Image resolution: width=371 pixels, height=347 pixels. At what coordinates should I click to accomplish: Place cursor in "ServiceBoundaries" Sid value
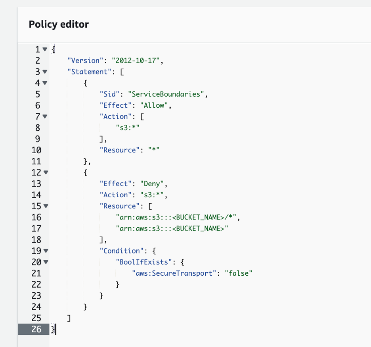[x=166, y=94]
